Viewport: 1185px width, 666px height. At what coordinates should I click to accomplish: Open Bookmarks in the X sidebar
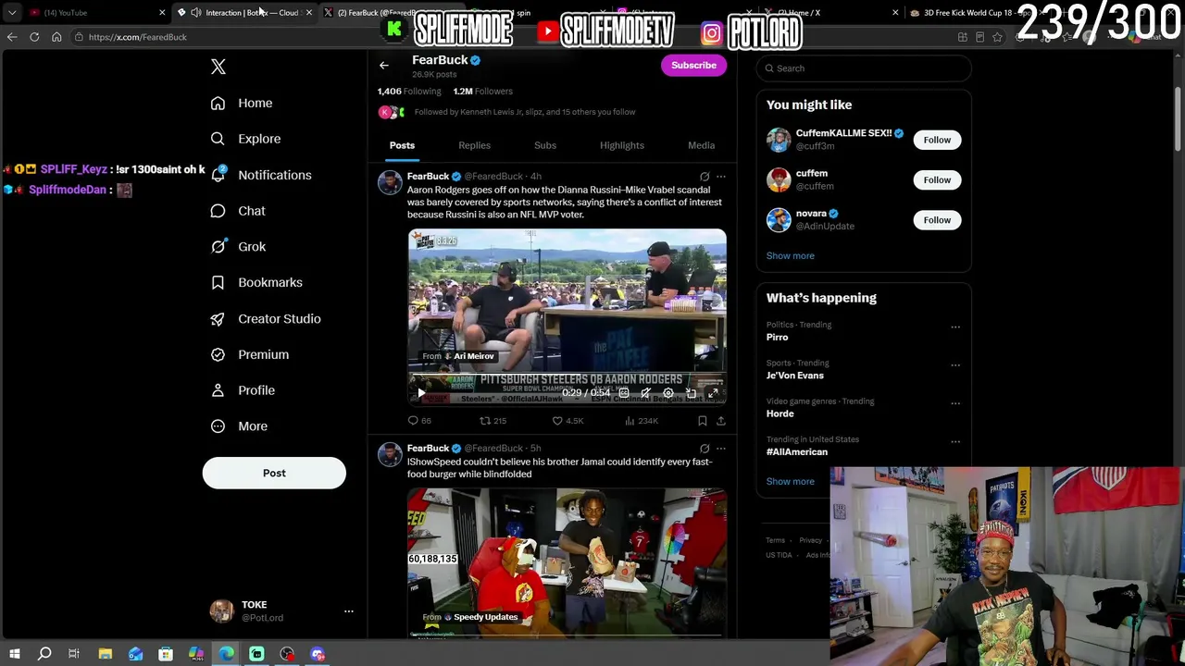(x=256, y=282)
